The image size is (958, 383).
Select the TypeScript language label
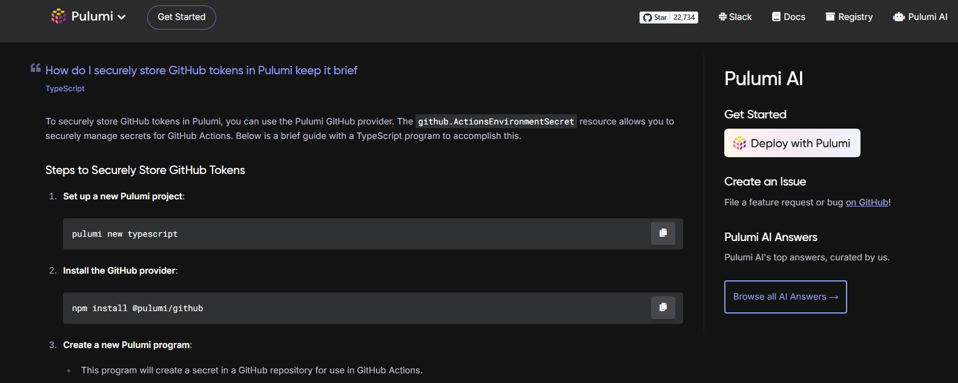(x=65, y=89)
